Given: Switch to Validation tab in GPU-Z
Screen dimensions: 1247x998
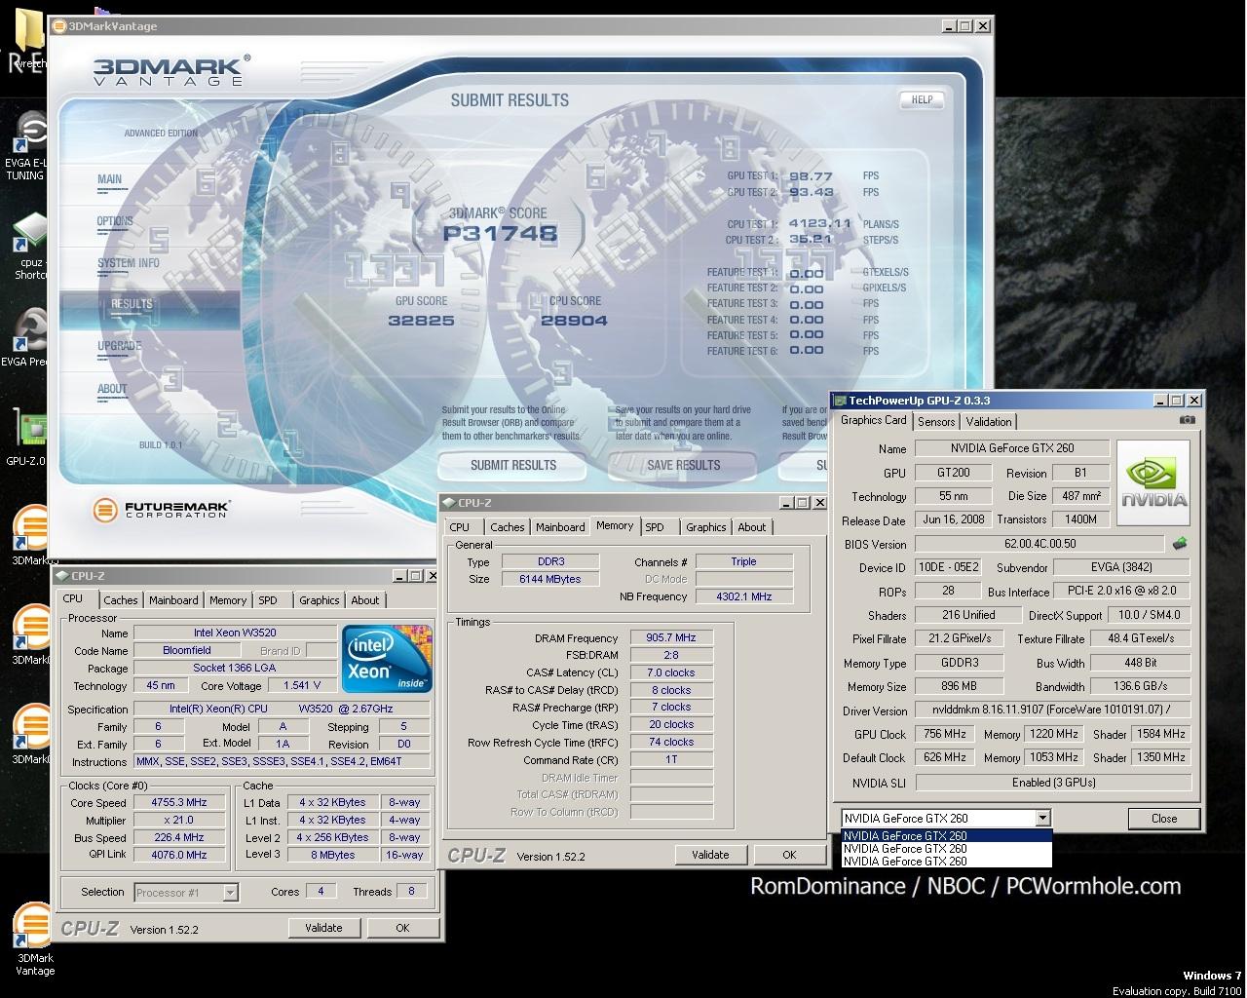Looking at the screenshot, I should (989, 422).
